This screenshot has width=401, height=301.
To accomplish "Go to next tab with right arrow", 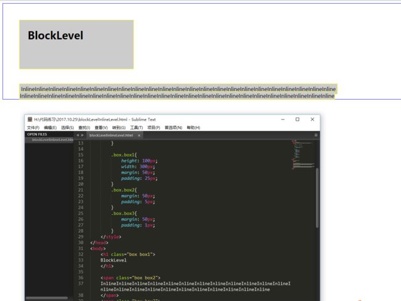I will pyautogui.click(x=82, y=135).
